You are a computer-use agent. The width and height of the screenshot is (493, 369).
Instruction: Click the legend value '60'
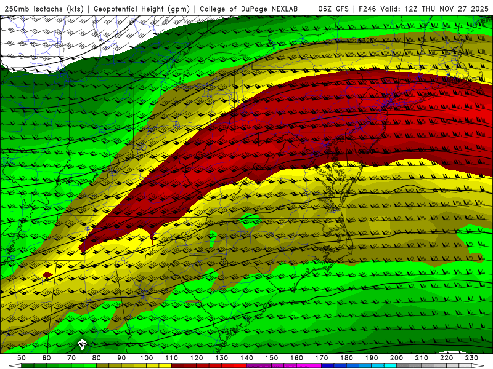pyautogui.click(x=47, y=358)
